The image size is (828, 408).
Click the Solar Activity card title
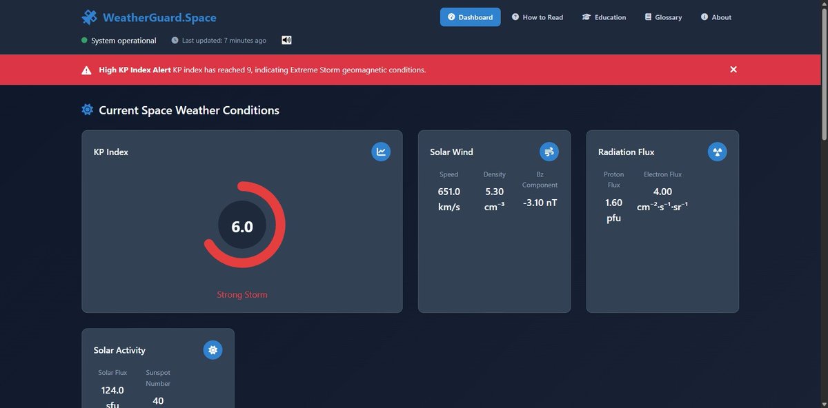pyautogui.click(x=119, y=350)
